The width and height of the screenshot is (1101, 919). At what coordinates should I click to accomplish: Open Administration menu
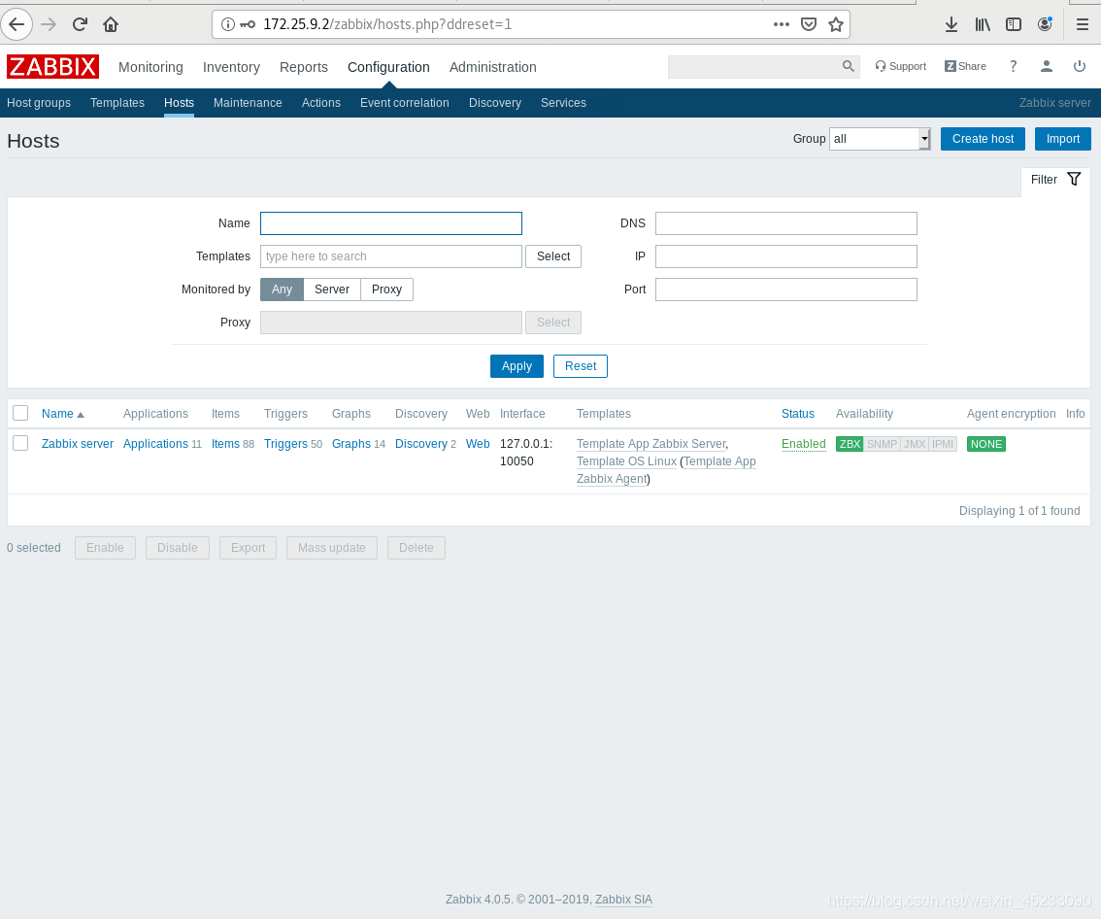click(493, 67)
